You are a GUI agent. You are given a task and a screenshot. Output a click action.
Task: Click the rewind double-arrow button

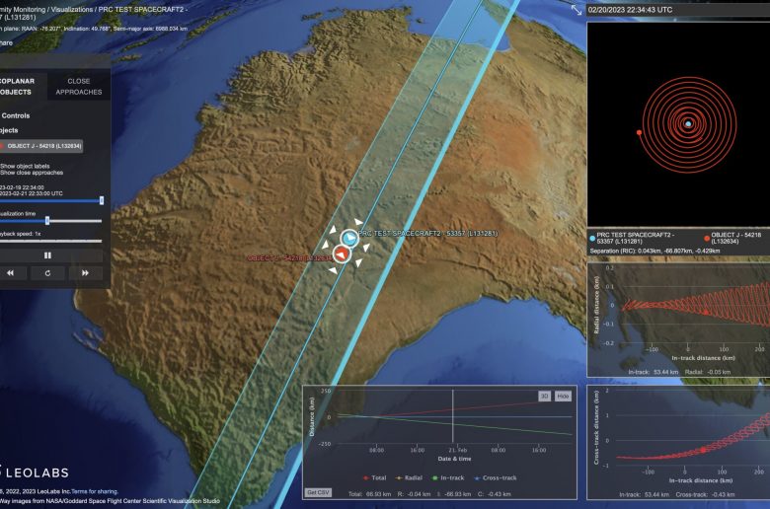[10, 273]
